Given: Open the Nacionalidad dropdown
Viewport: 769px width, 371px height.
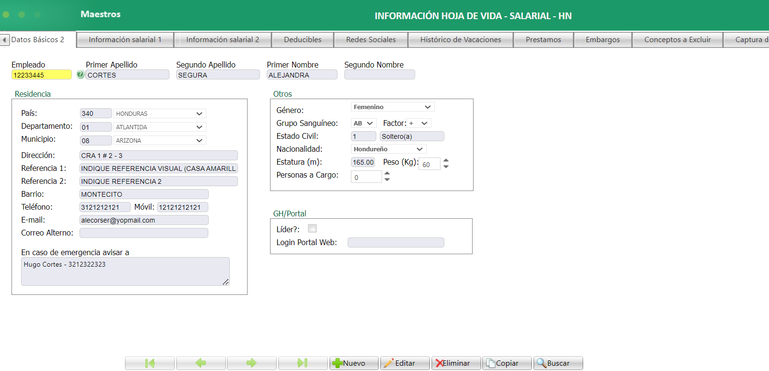Looking at the screenshot, I should pyautogui.click(x=388, y=149).
